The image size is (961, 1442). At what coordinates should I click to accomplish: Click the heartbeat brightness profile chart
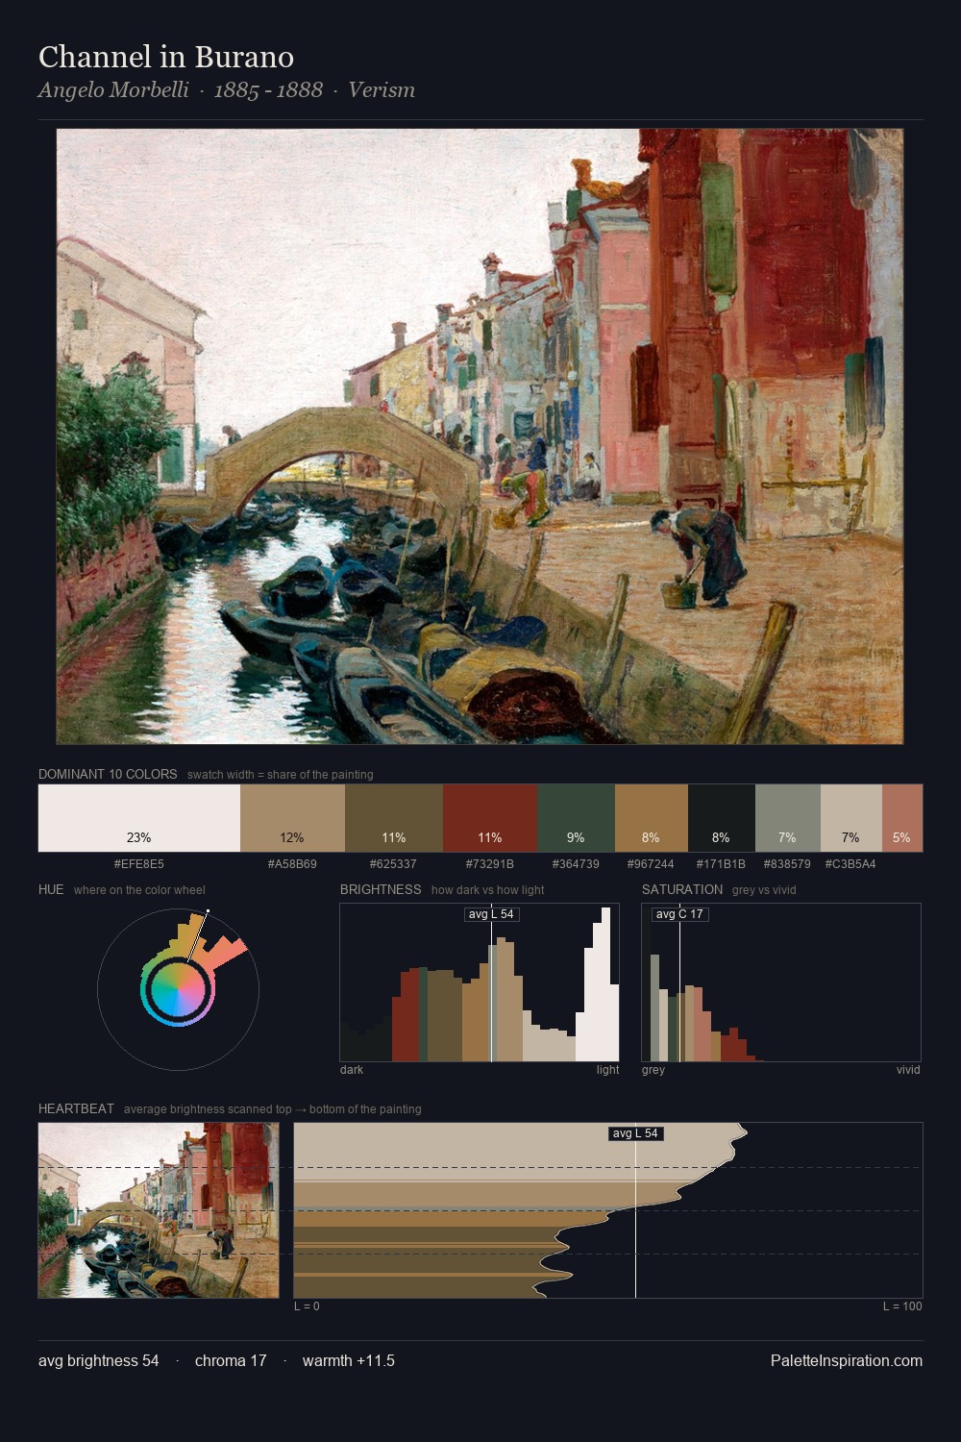point(608,1210)
